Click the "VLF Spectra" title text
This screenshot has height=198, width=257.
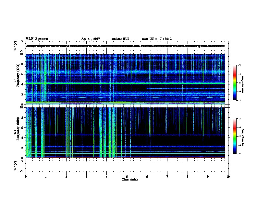(x=37, y=39)
